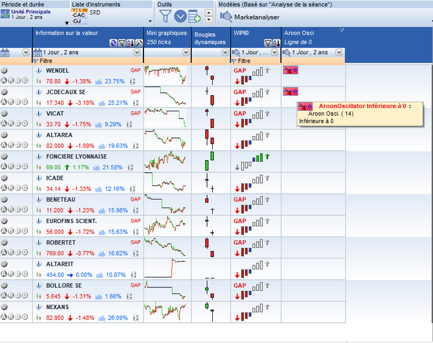Click the volume bars icon beside ALTAREA 19.63%
433x343 pixels.
[102, 146]
